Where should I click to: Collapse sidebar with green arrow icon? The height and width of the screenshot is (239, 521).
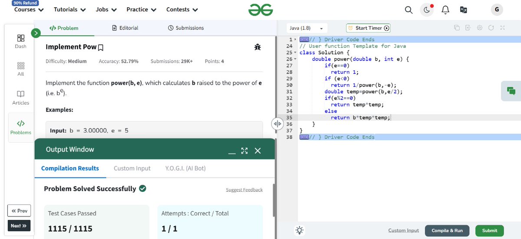pos(36,33)
